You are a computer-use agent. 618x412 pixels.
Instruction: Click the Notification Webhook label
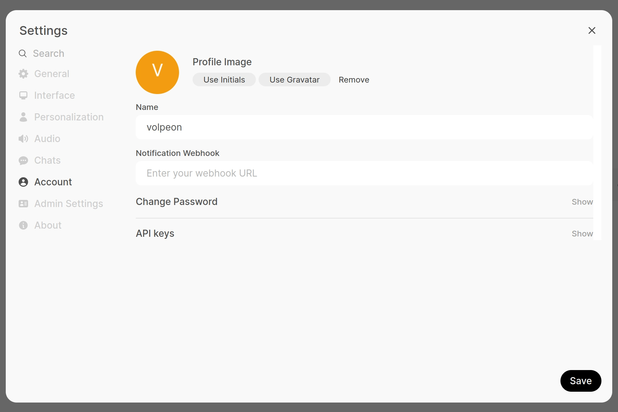pos(177,153)
